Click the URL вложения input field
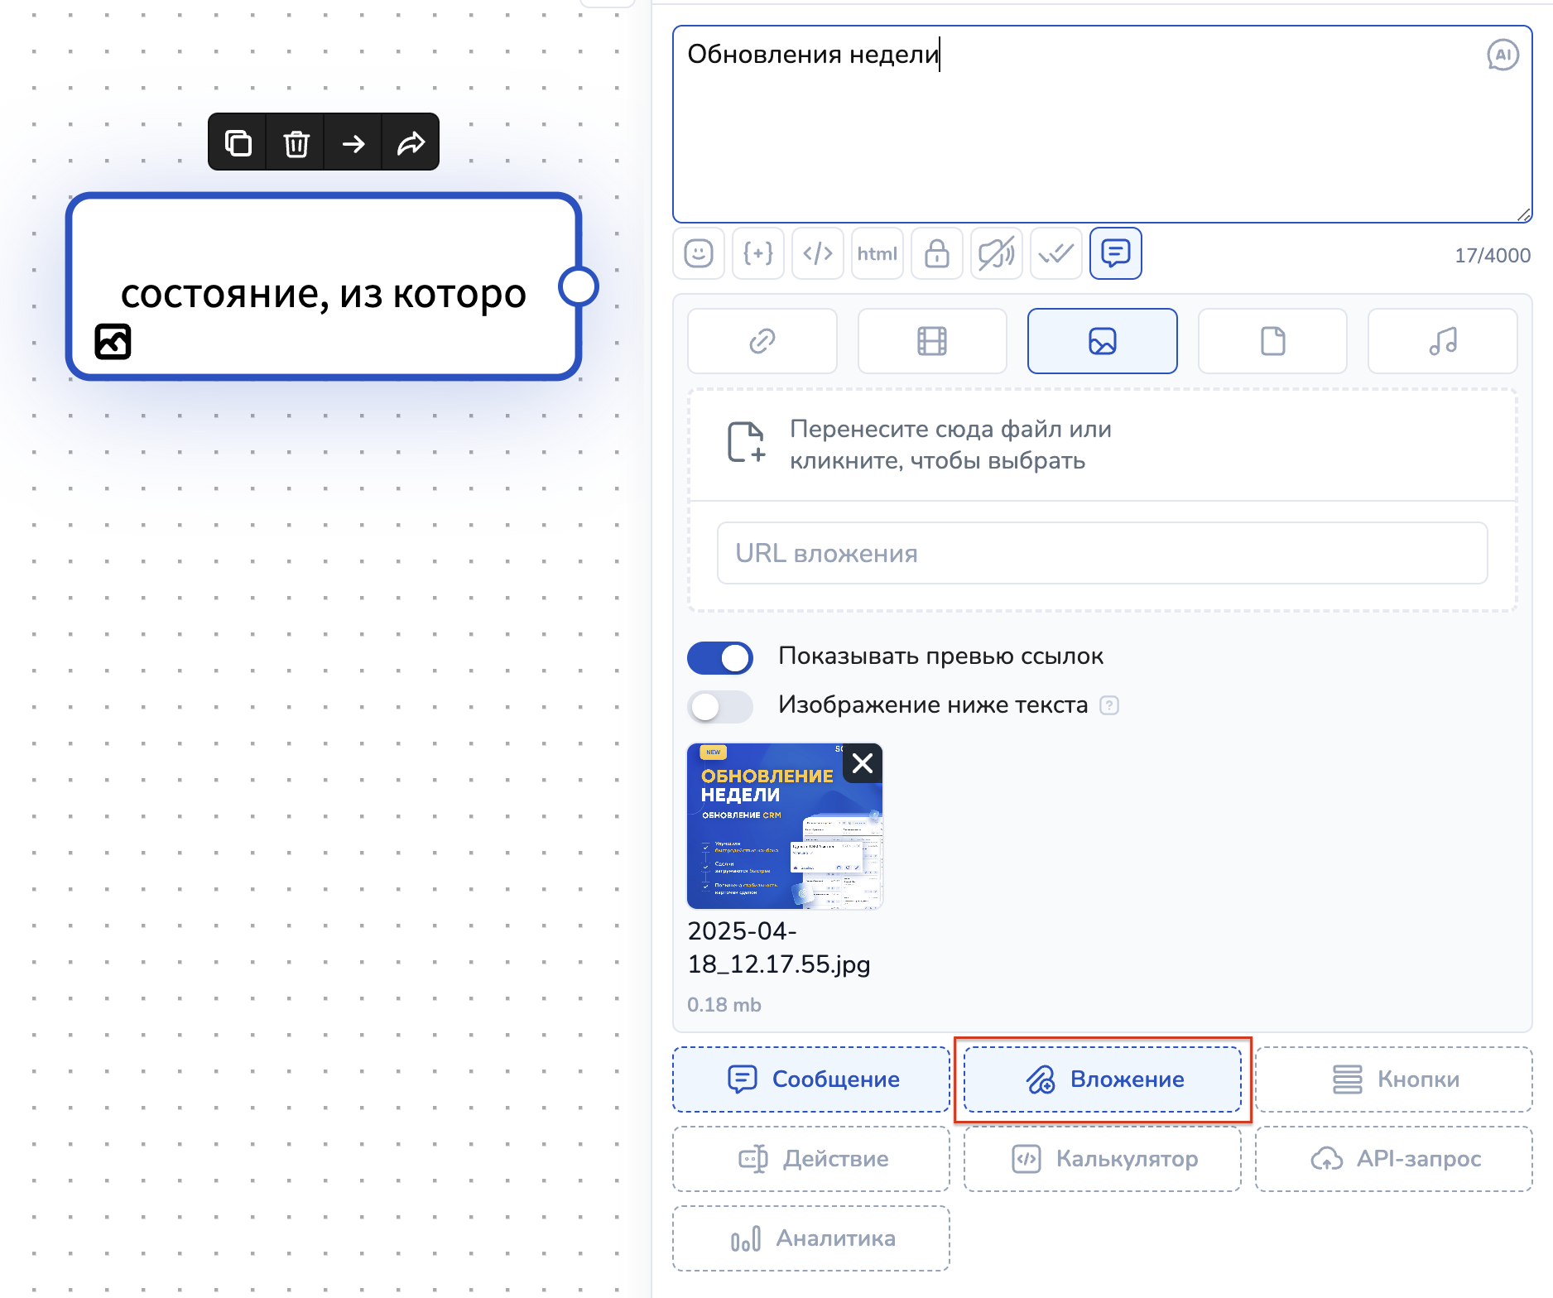This screenshot has width=1553, height=1298. click(x=1102, y=553)
